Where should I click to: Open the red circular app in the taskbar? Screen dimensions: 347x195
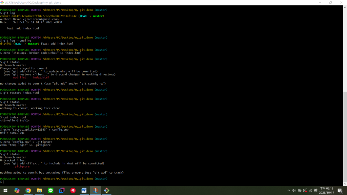pos(73,191)
